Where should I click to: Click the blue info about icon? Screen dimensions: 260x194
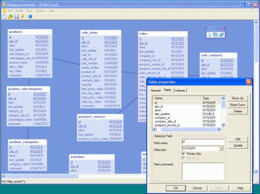point(30,17)
